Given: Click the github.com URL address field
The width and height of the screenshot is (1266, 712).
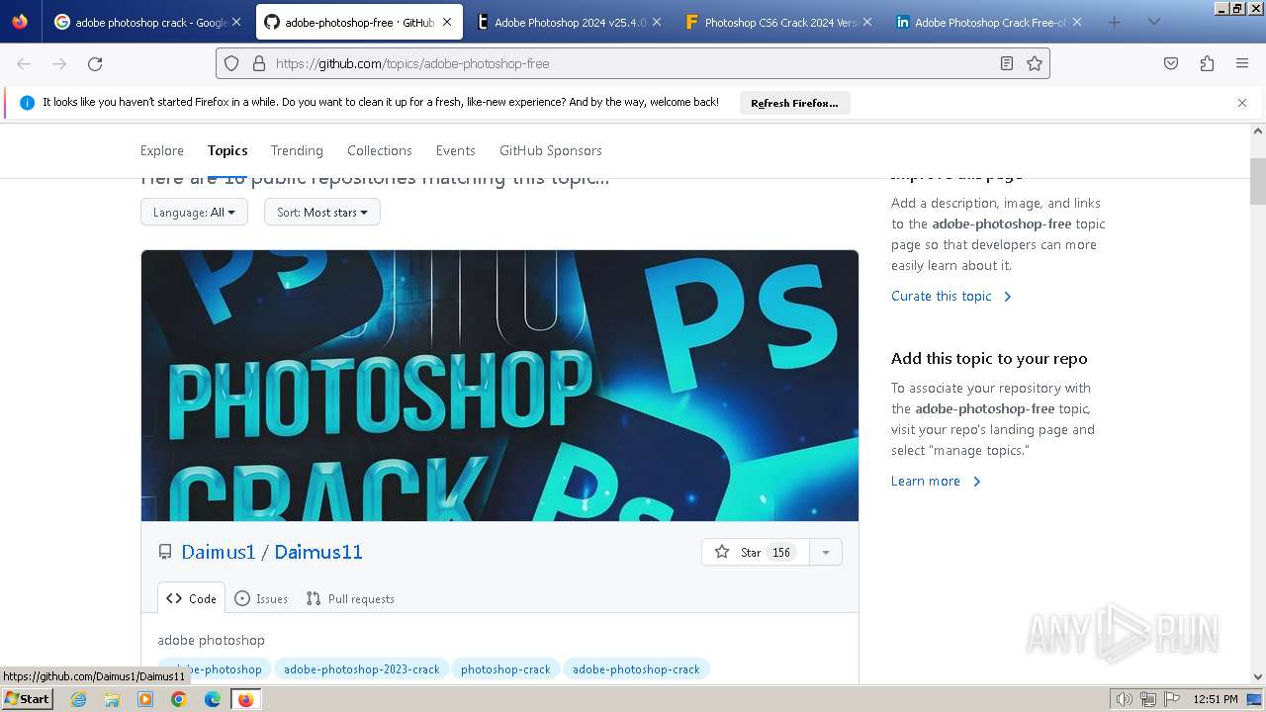Looking at the screenshot, I should (633, 63).
